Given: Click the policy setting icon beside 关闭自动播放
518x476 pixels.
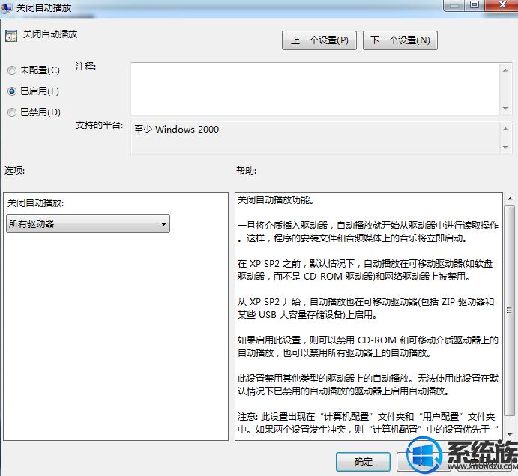Looking at the screenshot, I should [11, 36].
